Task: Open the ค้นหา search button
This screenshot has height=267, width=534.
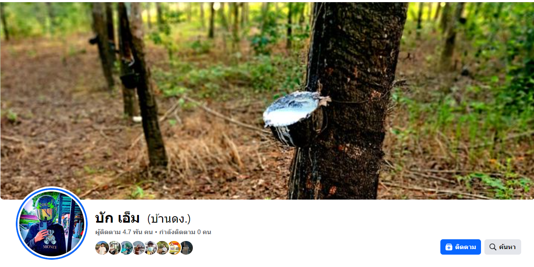Action: coord(503,247)
